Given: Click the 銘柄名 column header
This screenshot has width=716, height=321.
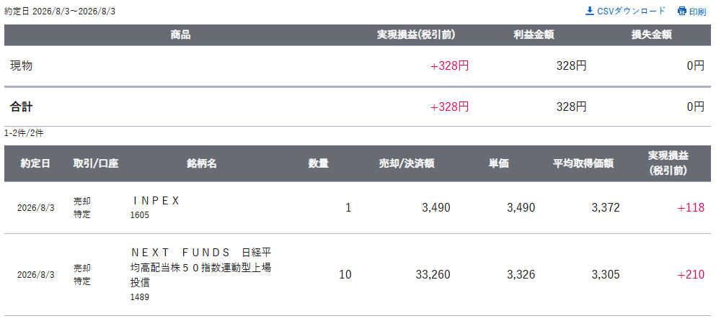Looking at the screenshot, I should (201, 163).
